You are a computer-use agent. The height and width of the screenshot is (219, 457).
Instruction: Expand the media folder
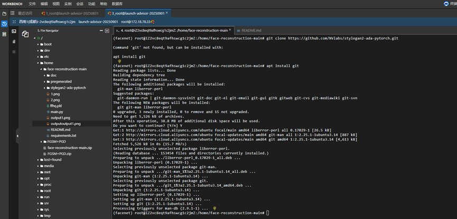tap(38, 166)
